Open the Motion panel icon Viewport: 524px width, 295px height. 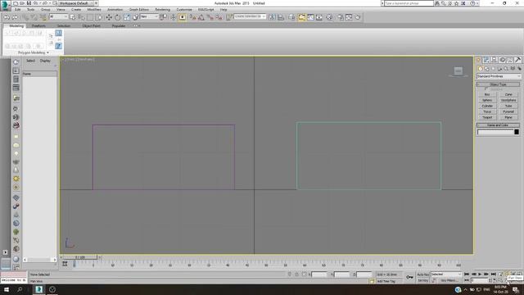(x=502, y=60)
